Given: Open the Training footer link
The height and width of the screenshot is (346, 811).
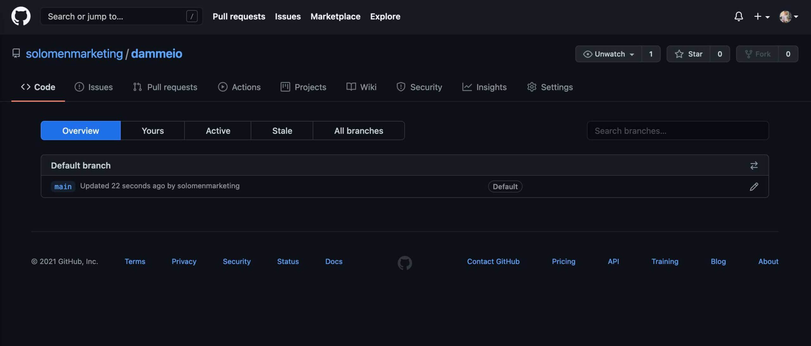Looking at the screenshot, I should pos(665,261).
